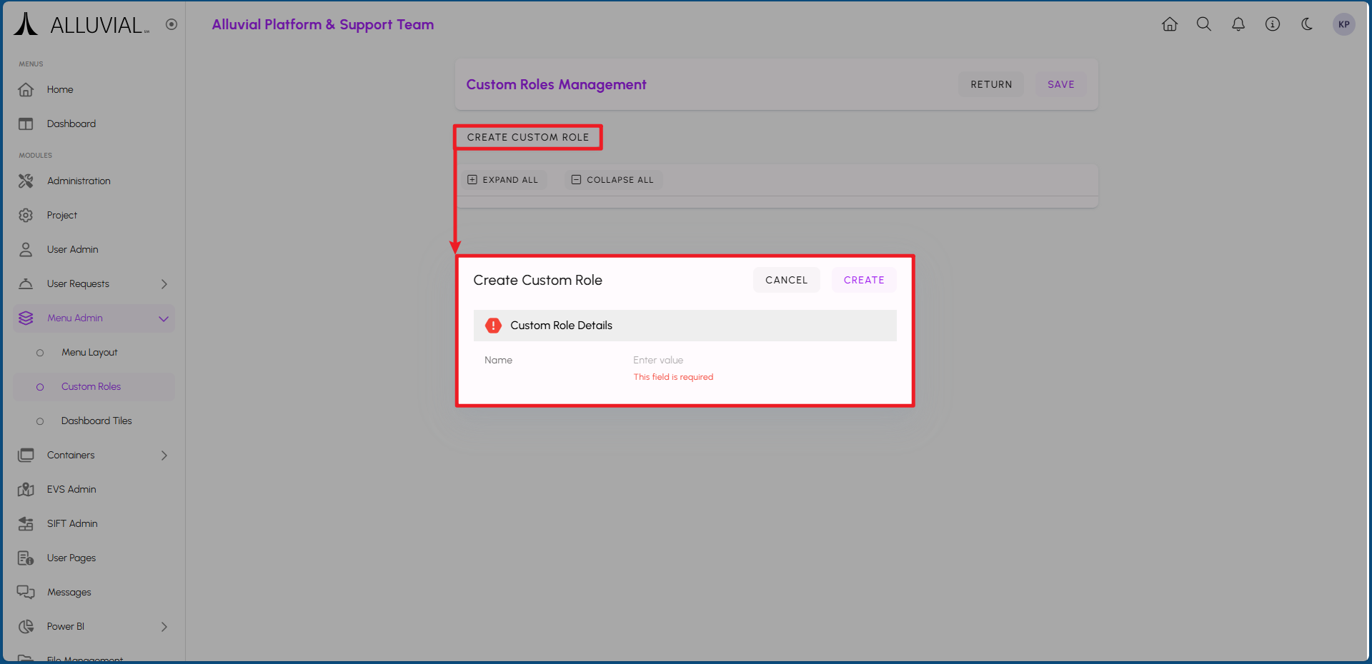Click the Name input field

[x=757, y=361]
